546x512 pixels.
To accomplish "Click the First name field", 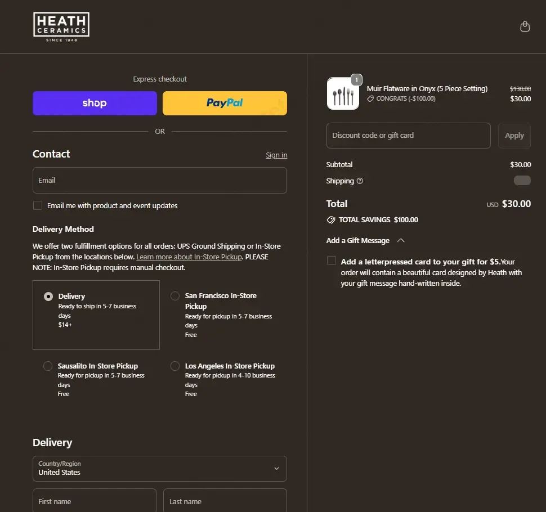I will pyautogui.click(x=95, y=501).
